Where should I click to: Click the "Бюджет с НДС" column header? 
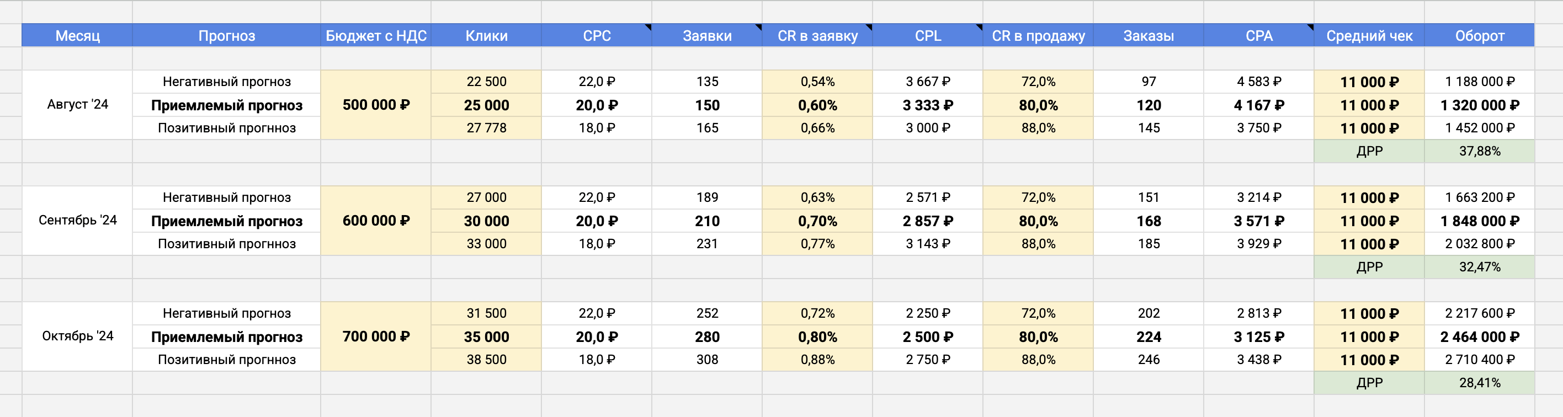(376, 36)
